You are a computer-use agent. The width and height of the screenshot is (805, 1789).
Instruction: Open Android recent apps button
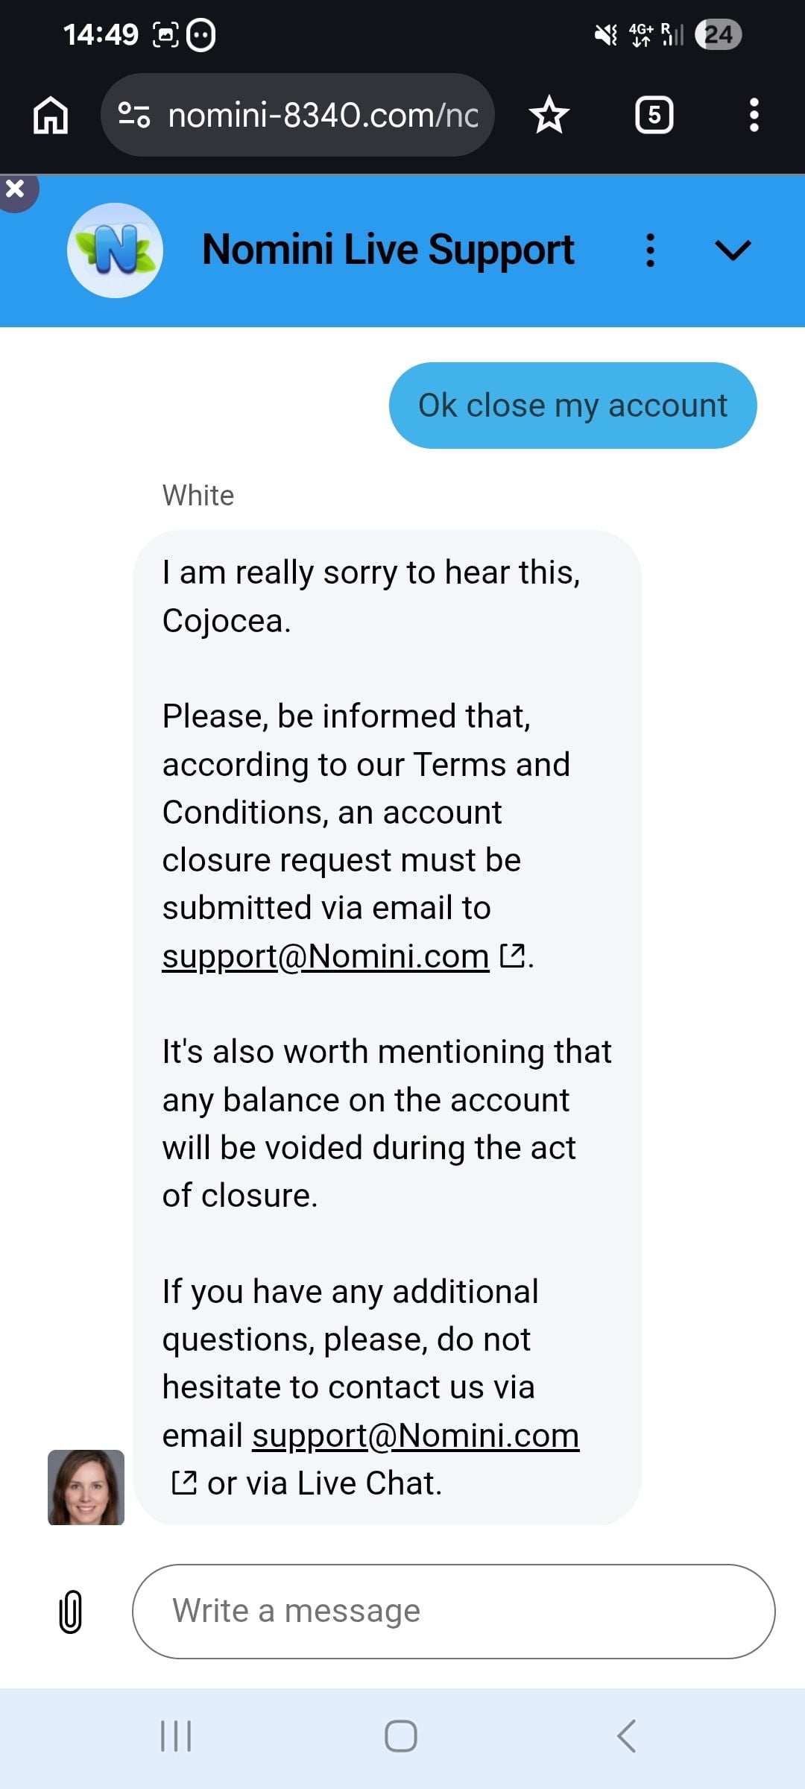click(x=177, y=1736)
